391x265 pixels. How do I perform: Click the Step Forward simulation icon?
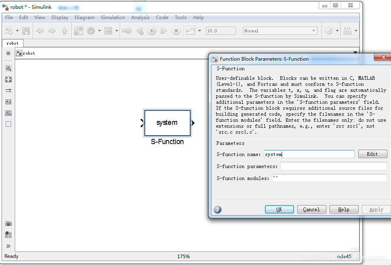[x=164, y=31]
